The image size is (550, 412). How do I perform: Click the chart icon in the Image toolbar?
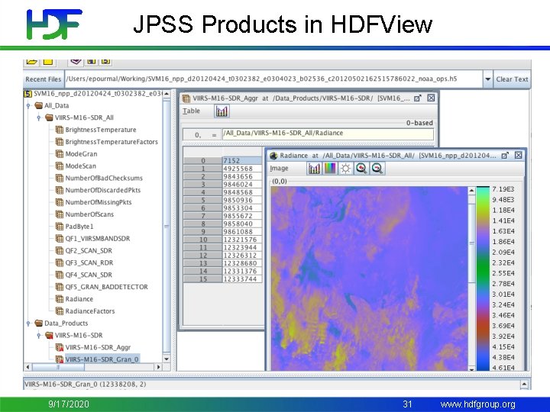point(314,169)
